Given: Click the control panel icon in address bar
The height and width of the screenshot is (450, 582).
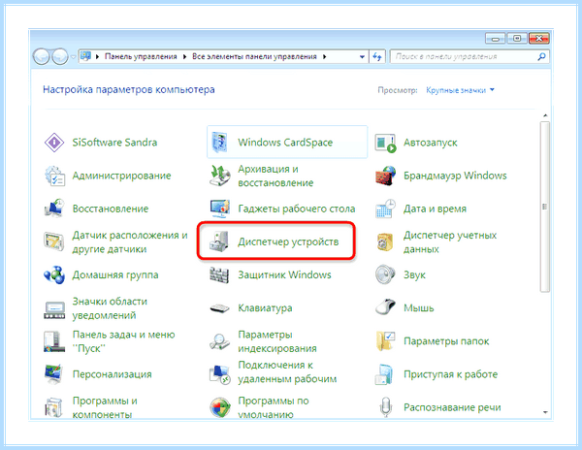Looking at the screenshot, I should tap(85, 56).
